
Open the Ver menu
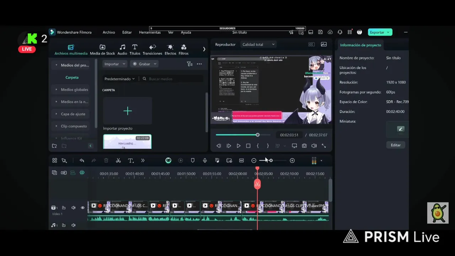point(171,32)
